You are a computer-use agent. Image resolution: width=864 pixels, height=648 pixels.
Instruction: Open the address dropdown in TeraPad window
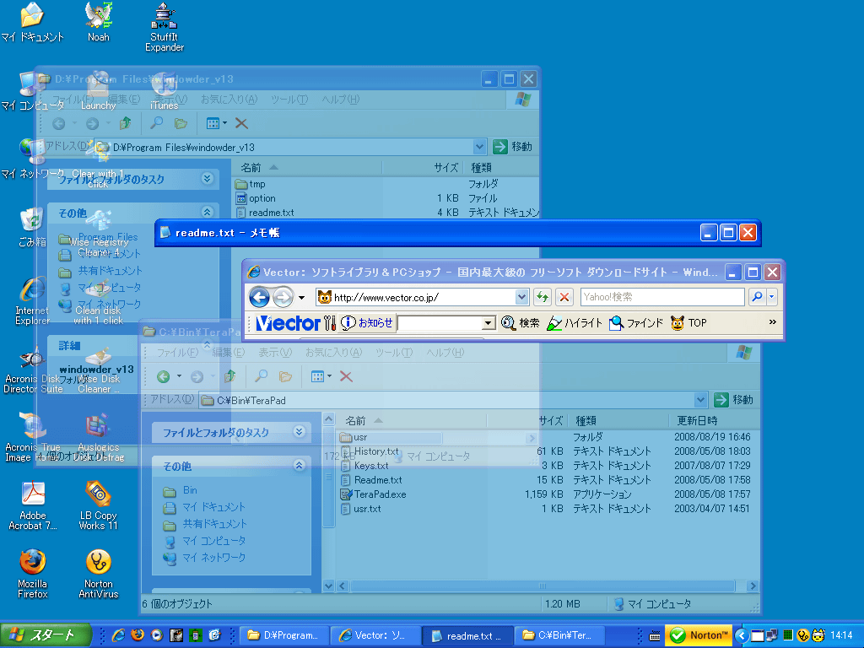[700, 400]
